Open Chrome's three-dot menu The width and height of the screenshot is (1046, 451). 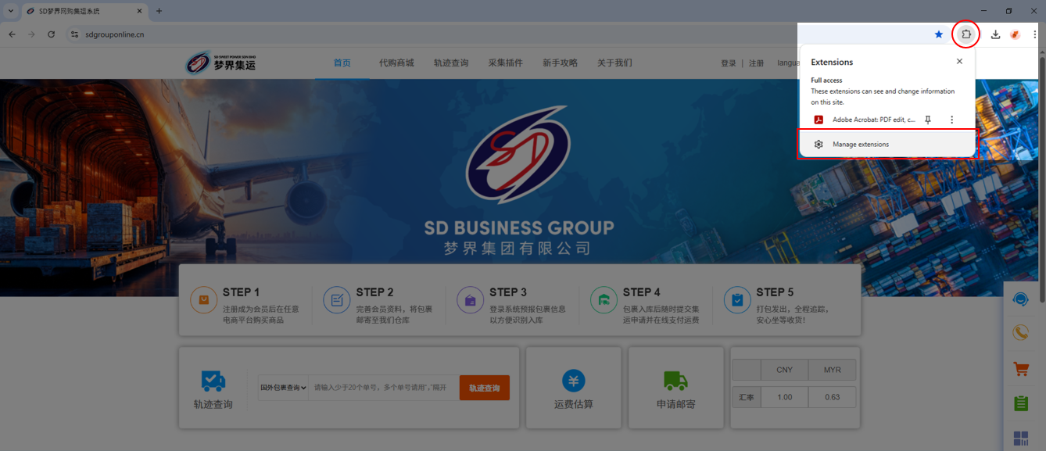[1034, 34]
